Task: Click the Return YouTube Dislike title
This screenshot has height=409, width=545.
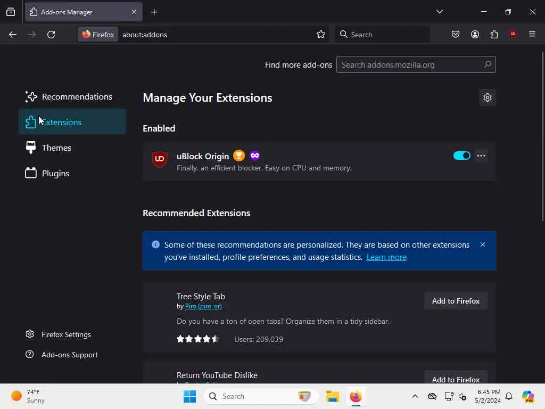Action: pyautogui.click(x=217, y=375)
